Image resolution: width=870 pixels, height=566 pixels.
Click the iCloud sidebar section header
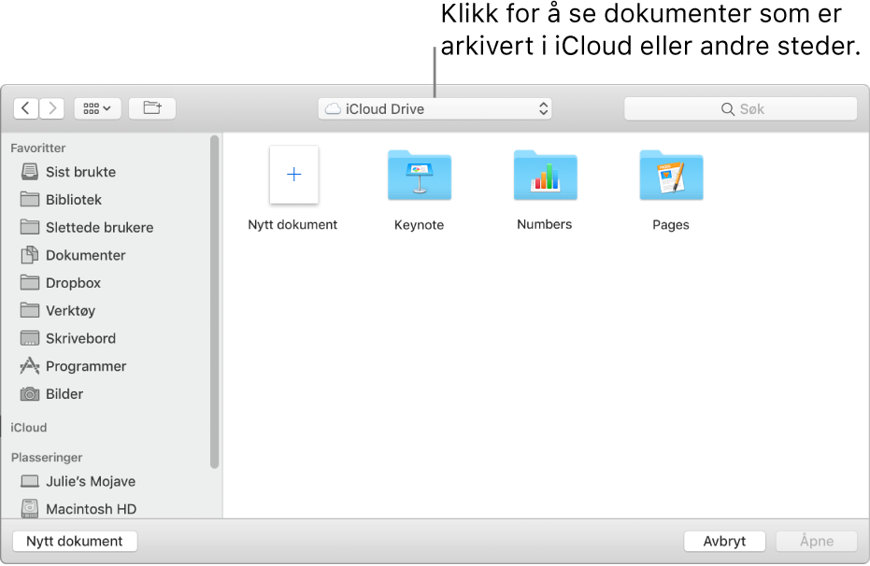click(x=29, y=428)
